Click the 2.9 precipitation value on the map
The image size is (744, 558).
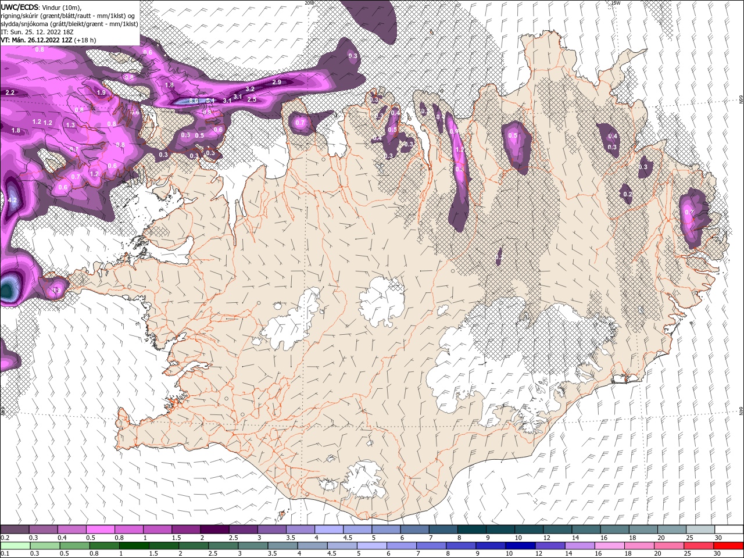(x=277, y=82)
